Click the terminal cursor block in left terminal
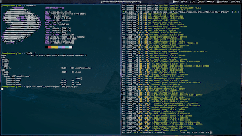 point(2,89)
